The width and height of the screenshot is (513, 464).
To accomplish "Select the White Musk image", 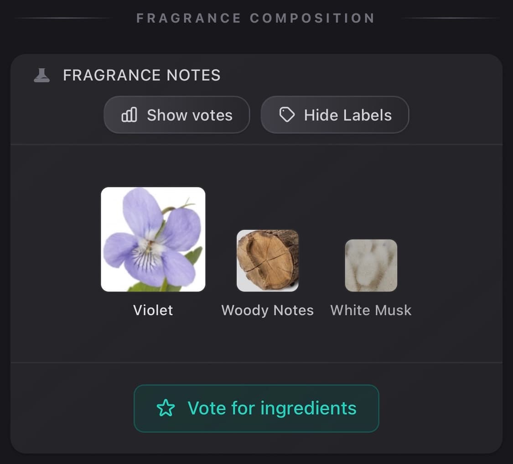I will coord(371,266).
